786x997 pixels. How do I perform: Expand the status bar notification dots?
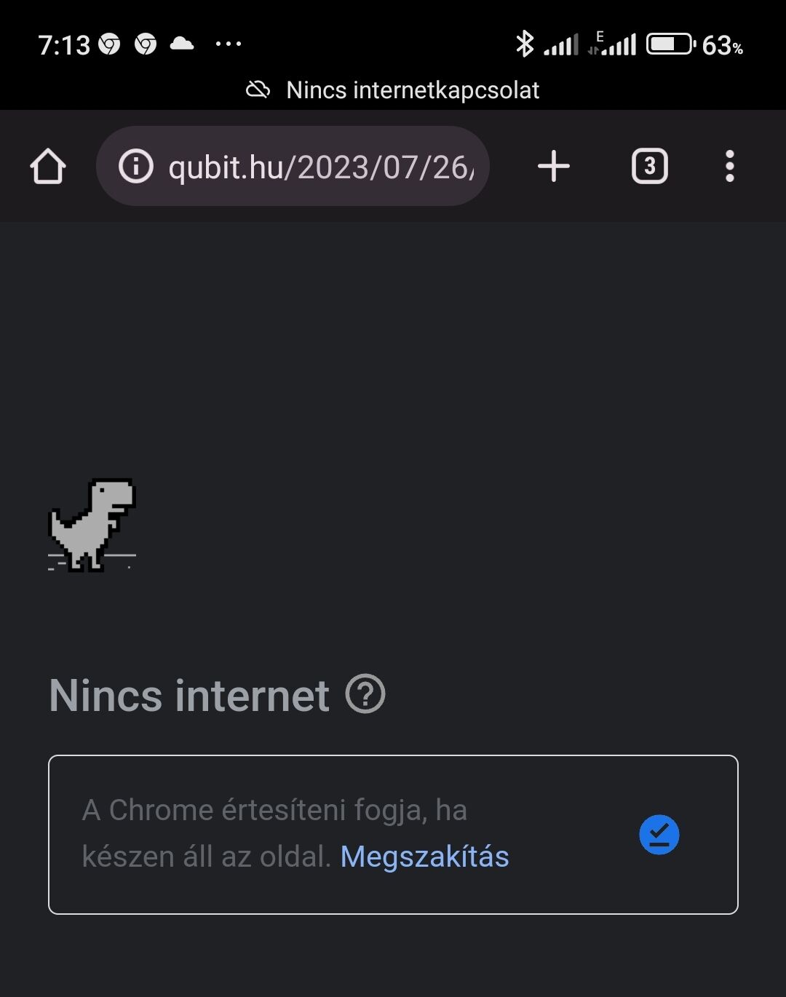coord(229,44)
